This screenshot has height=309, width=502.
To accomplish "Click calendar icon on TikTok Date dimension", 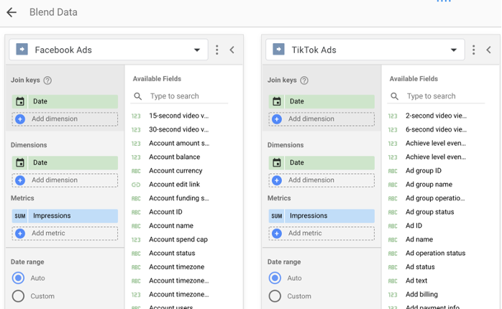I will pyautogui.click(x=277, y=163).
